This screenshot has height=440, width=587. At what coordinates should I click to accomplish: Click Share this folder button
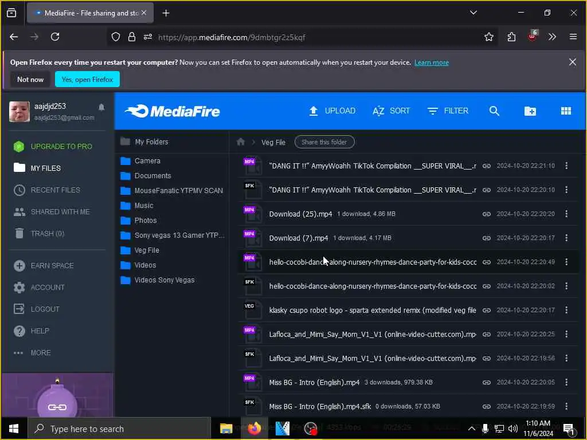coord(324,142)
